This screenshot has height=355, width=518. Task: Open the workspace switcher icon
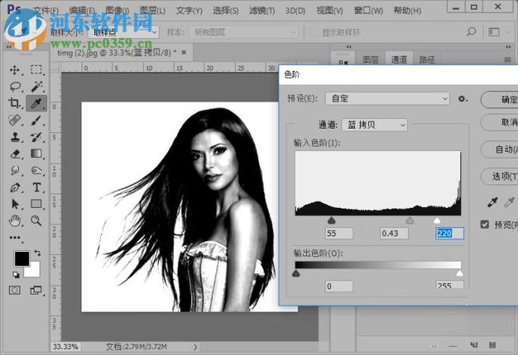[494, 32]
